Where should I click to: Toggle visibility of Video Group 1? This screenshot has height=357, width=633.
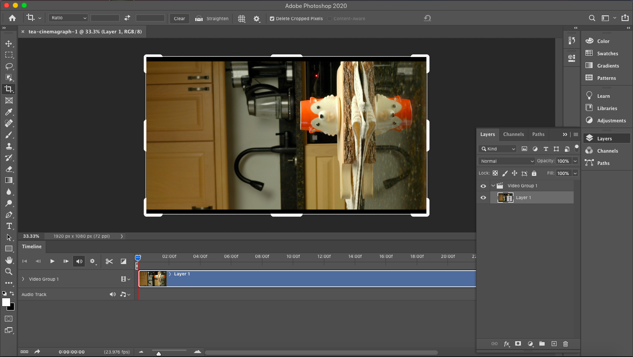coord(483,186)
